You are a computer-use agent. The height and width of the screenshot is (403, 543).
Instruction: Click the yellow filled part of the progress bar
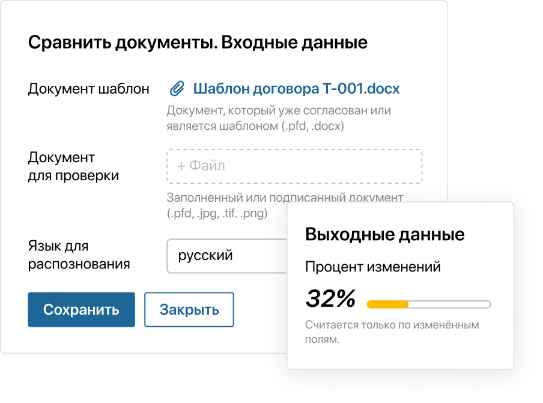click(387, 305)
